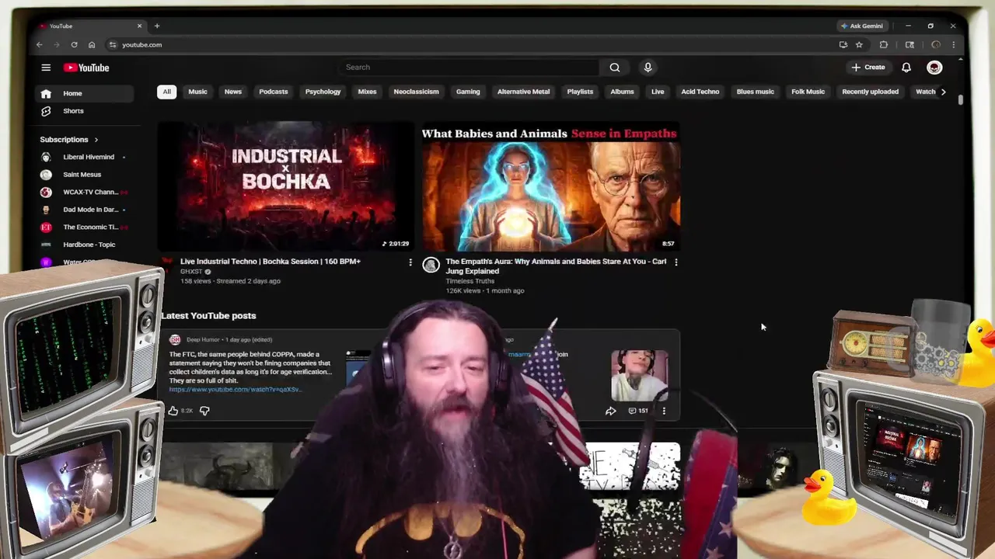Start voice search with microphone icon

648,68
